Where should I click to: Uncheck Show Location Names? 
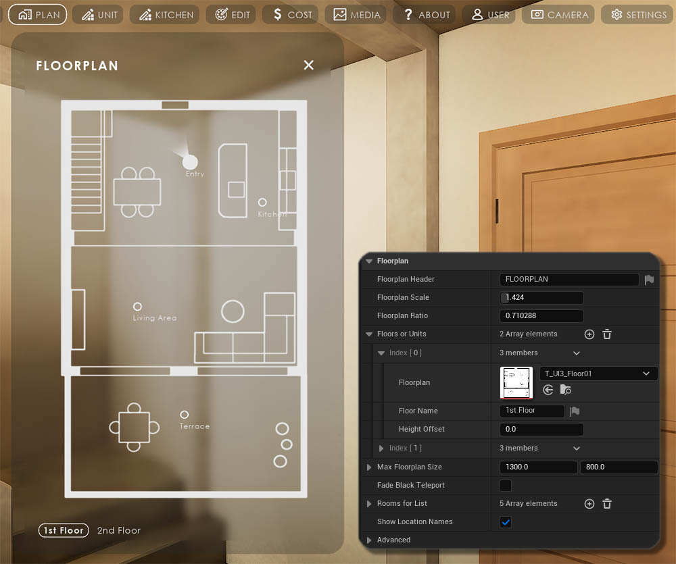pos(505,522)
